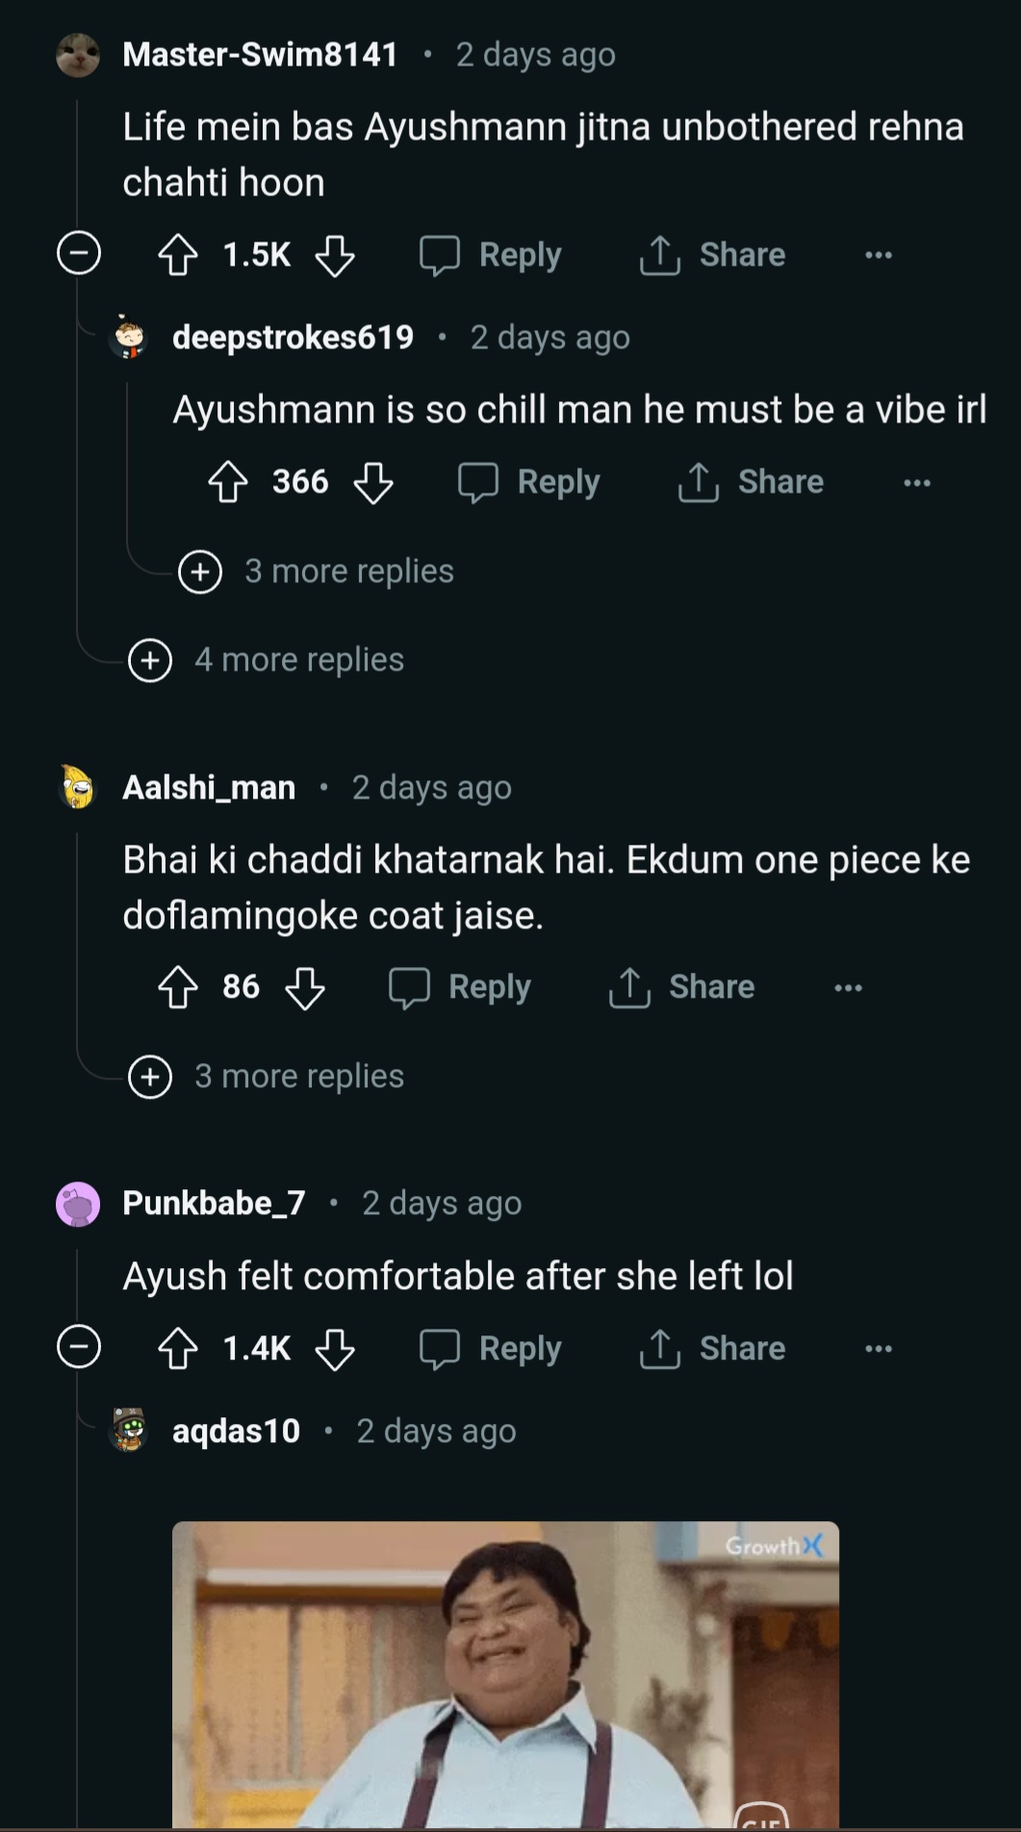1021x1832 pixels.
Task: Share Punkbabe_7's comment
Action: 713,1349
